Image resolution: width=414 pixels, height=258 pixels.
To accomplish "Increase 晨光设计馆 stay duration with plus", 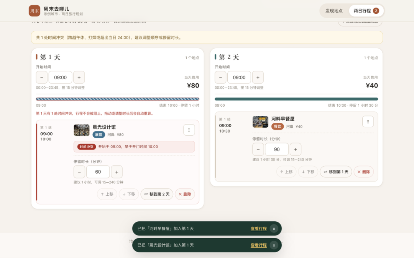I will click(x=117, y=172).
